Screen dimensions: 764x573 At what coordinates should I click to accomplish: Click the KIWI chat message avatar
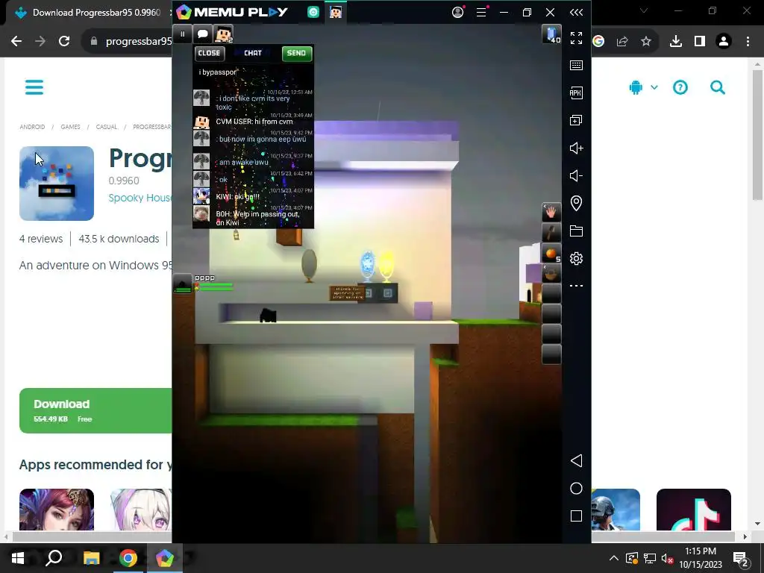pyautogui.click(x=201, y=196)
